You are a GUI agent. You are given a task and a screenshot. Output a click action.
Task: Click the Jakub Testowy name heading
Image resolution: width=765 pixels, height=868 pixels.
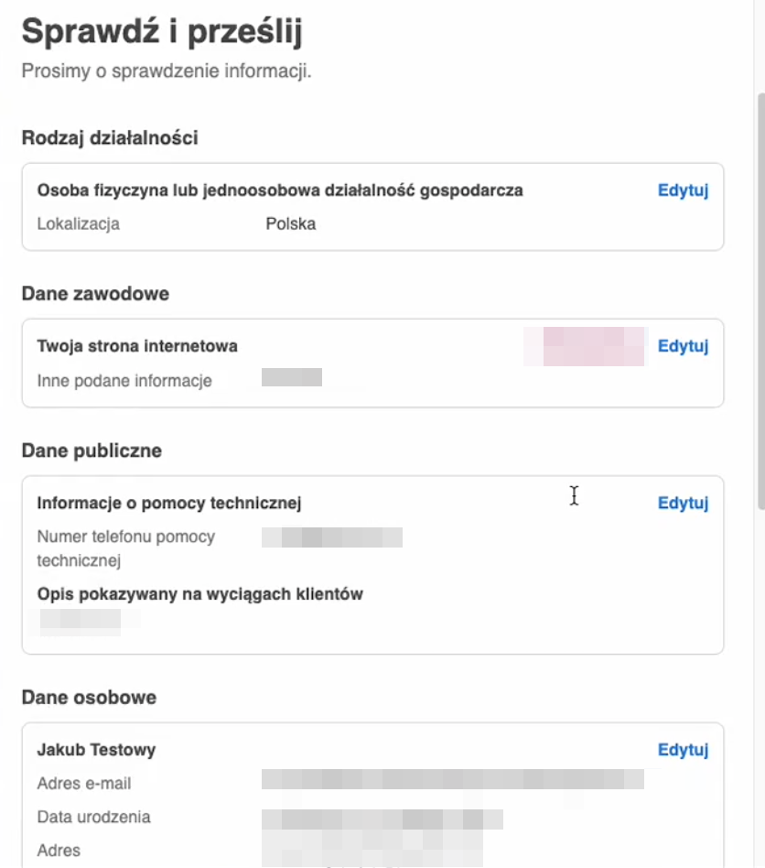(x=96, y=750)
